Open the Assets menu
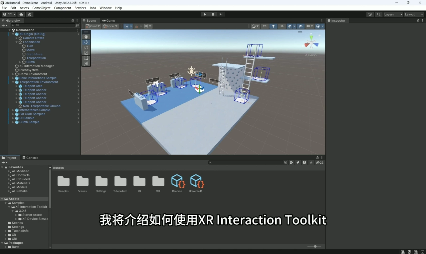Image resolution: width=426 pixels, height=254 pixels. point(24,8)
